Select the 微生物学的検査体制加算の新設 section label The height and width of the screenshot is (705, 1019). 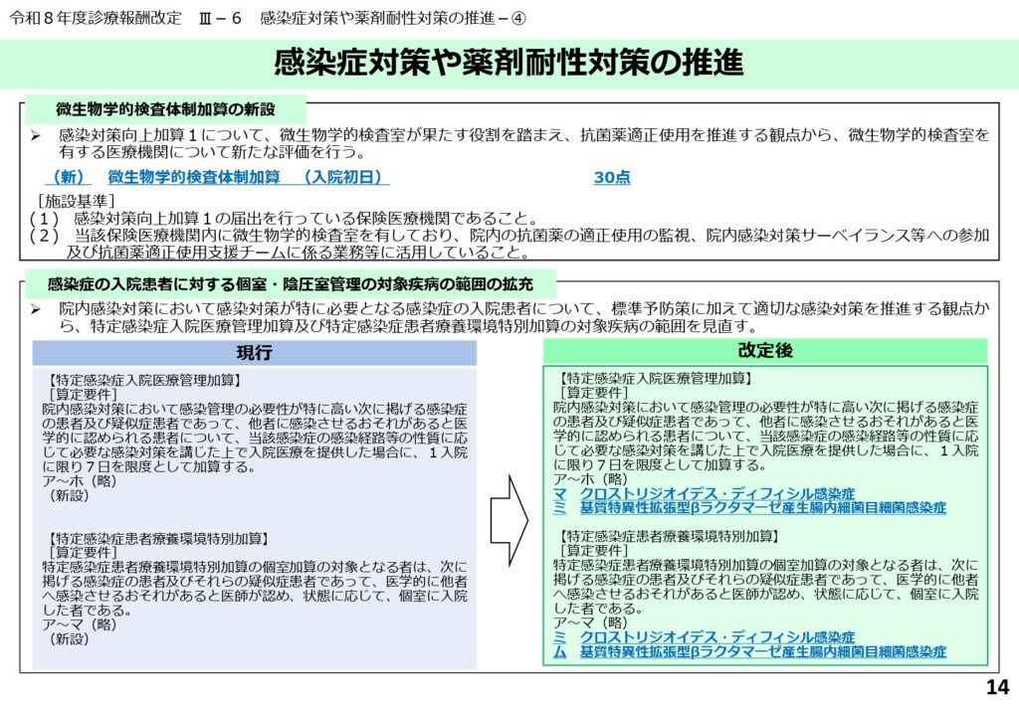165,108
